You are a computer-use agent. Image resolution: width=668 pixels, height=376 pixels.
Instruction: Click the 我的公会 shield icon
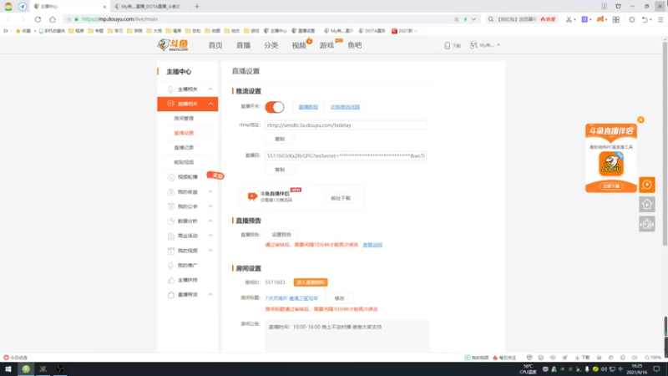tap(171, 206)
